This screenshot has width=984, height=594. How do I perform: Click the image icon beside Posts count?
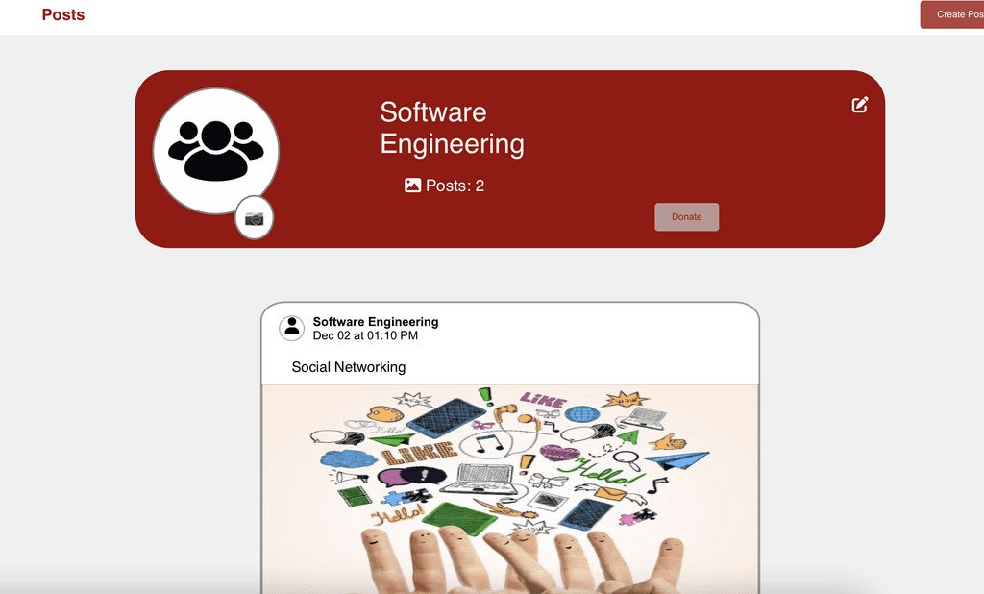click(x=412, y=186)
